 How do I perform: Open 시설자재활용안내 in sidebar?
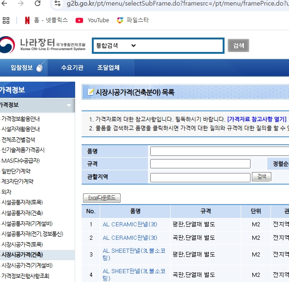[20, 129]
